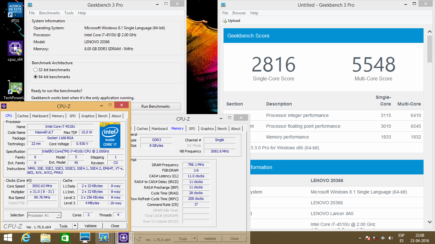Select 32-bit benchmarks radio button
Viewport: 435px width, 244px height.
pos(35,70)
